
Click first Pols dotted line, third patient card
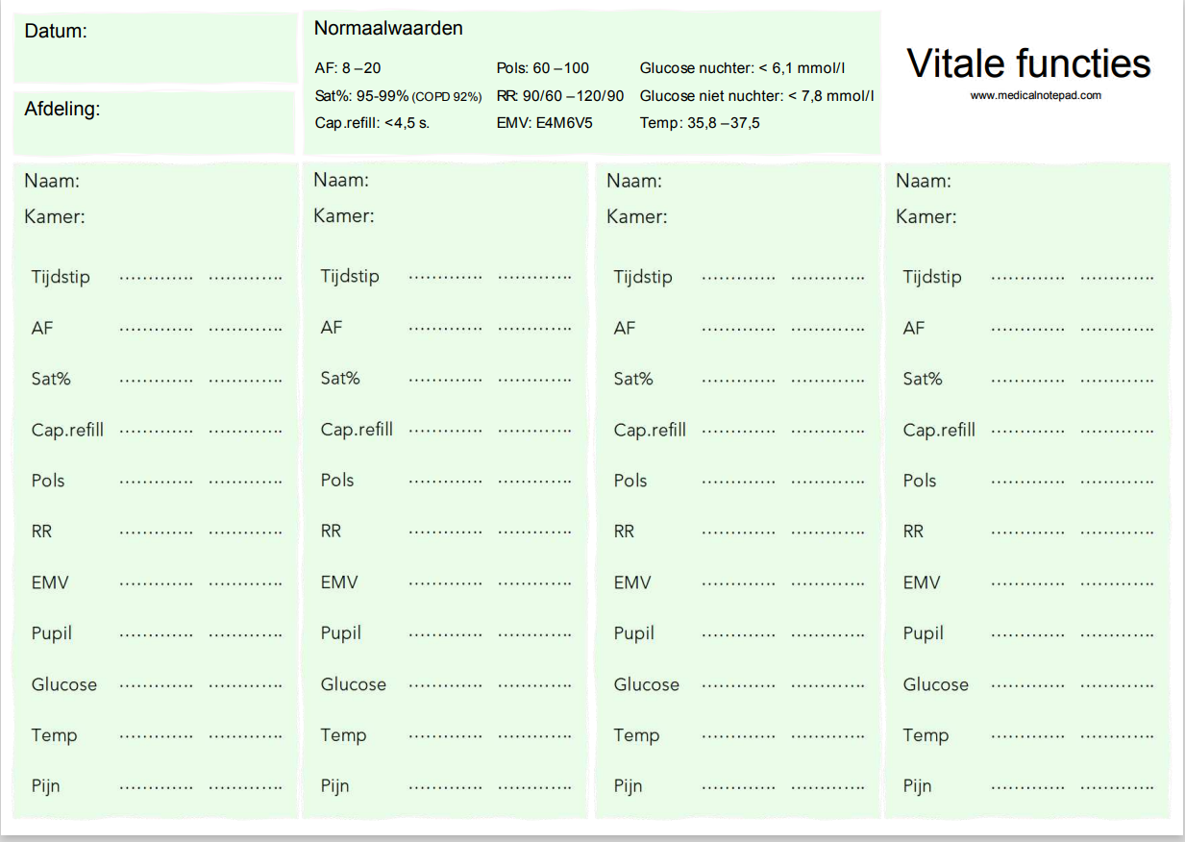click(738, 482)
